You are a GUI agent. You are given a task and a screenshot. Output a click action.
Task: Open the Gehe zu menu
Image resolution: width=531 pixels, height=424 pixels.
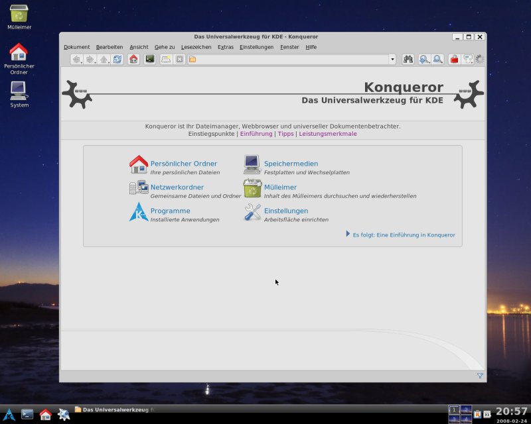pos(165,47)
